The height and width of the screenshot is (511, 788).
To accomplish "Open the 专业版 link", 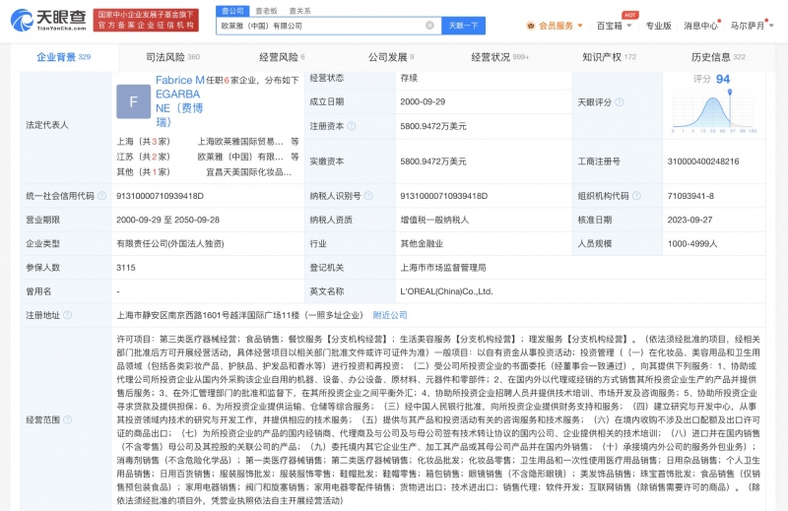I will pos(658,26).
